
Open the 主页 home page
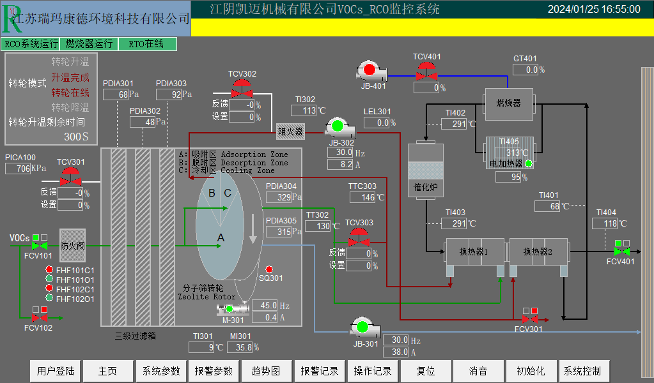pyautogui.click(x=107, y=371)
